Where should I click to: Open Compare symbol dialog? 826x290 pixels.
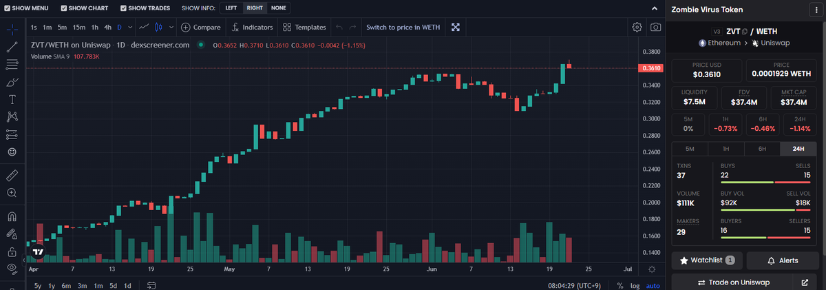201,27
